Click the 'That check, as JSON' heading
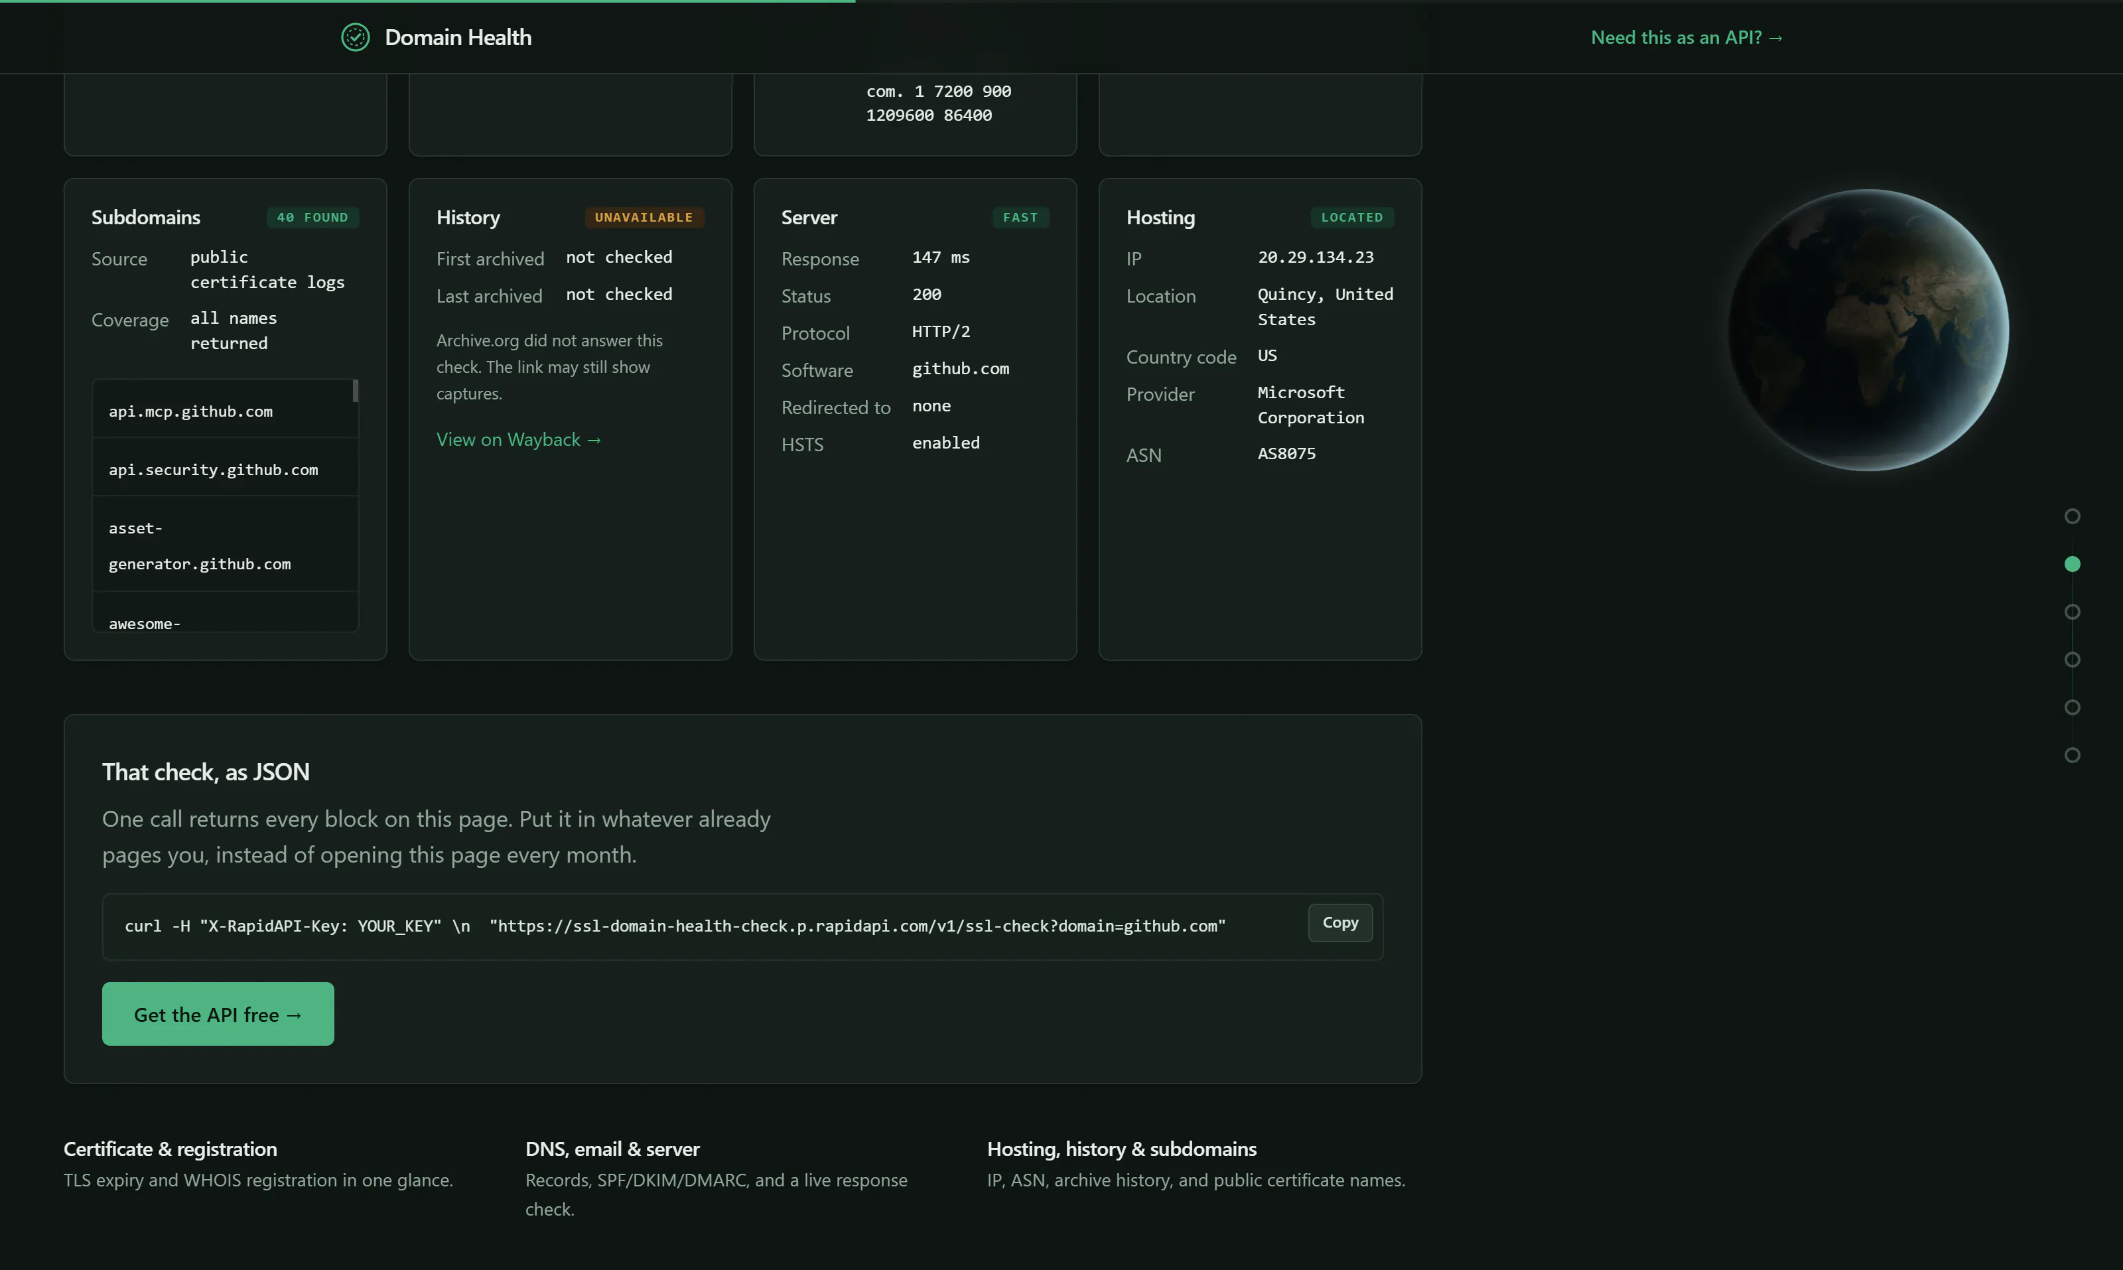Viewport: 2123px width, 1270px height. click(x=206, y=772)
